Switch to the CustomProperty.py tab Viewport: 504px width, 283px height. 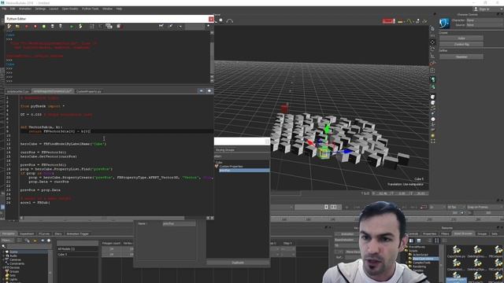(x=89, y=91)
